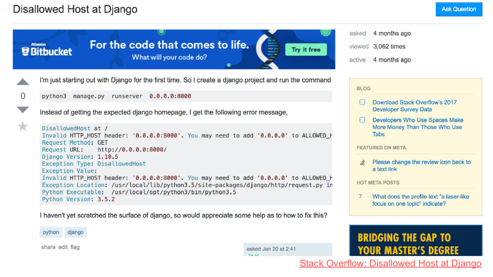Downvote the question with the down arrow

[23, 110]
